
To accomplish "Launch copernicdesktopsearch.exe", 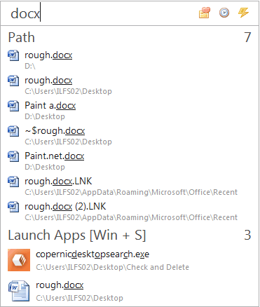I will 130,260.
